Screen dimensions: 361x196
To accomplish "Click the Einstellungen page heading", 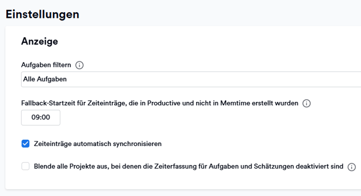I will point(43,14).
